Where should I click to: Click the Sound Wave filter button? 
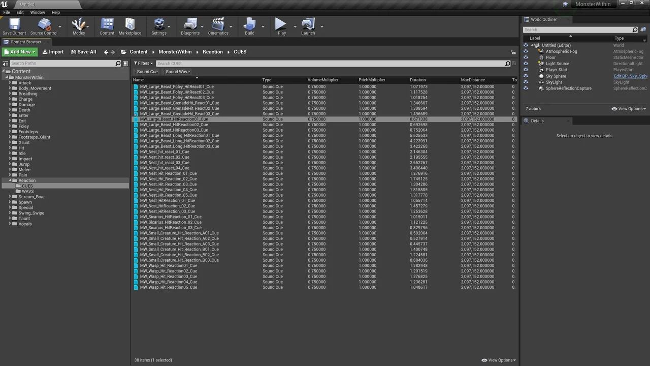[178, 72]
